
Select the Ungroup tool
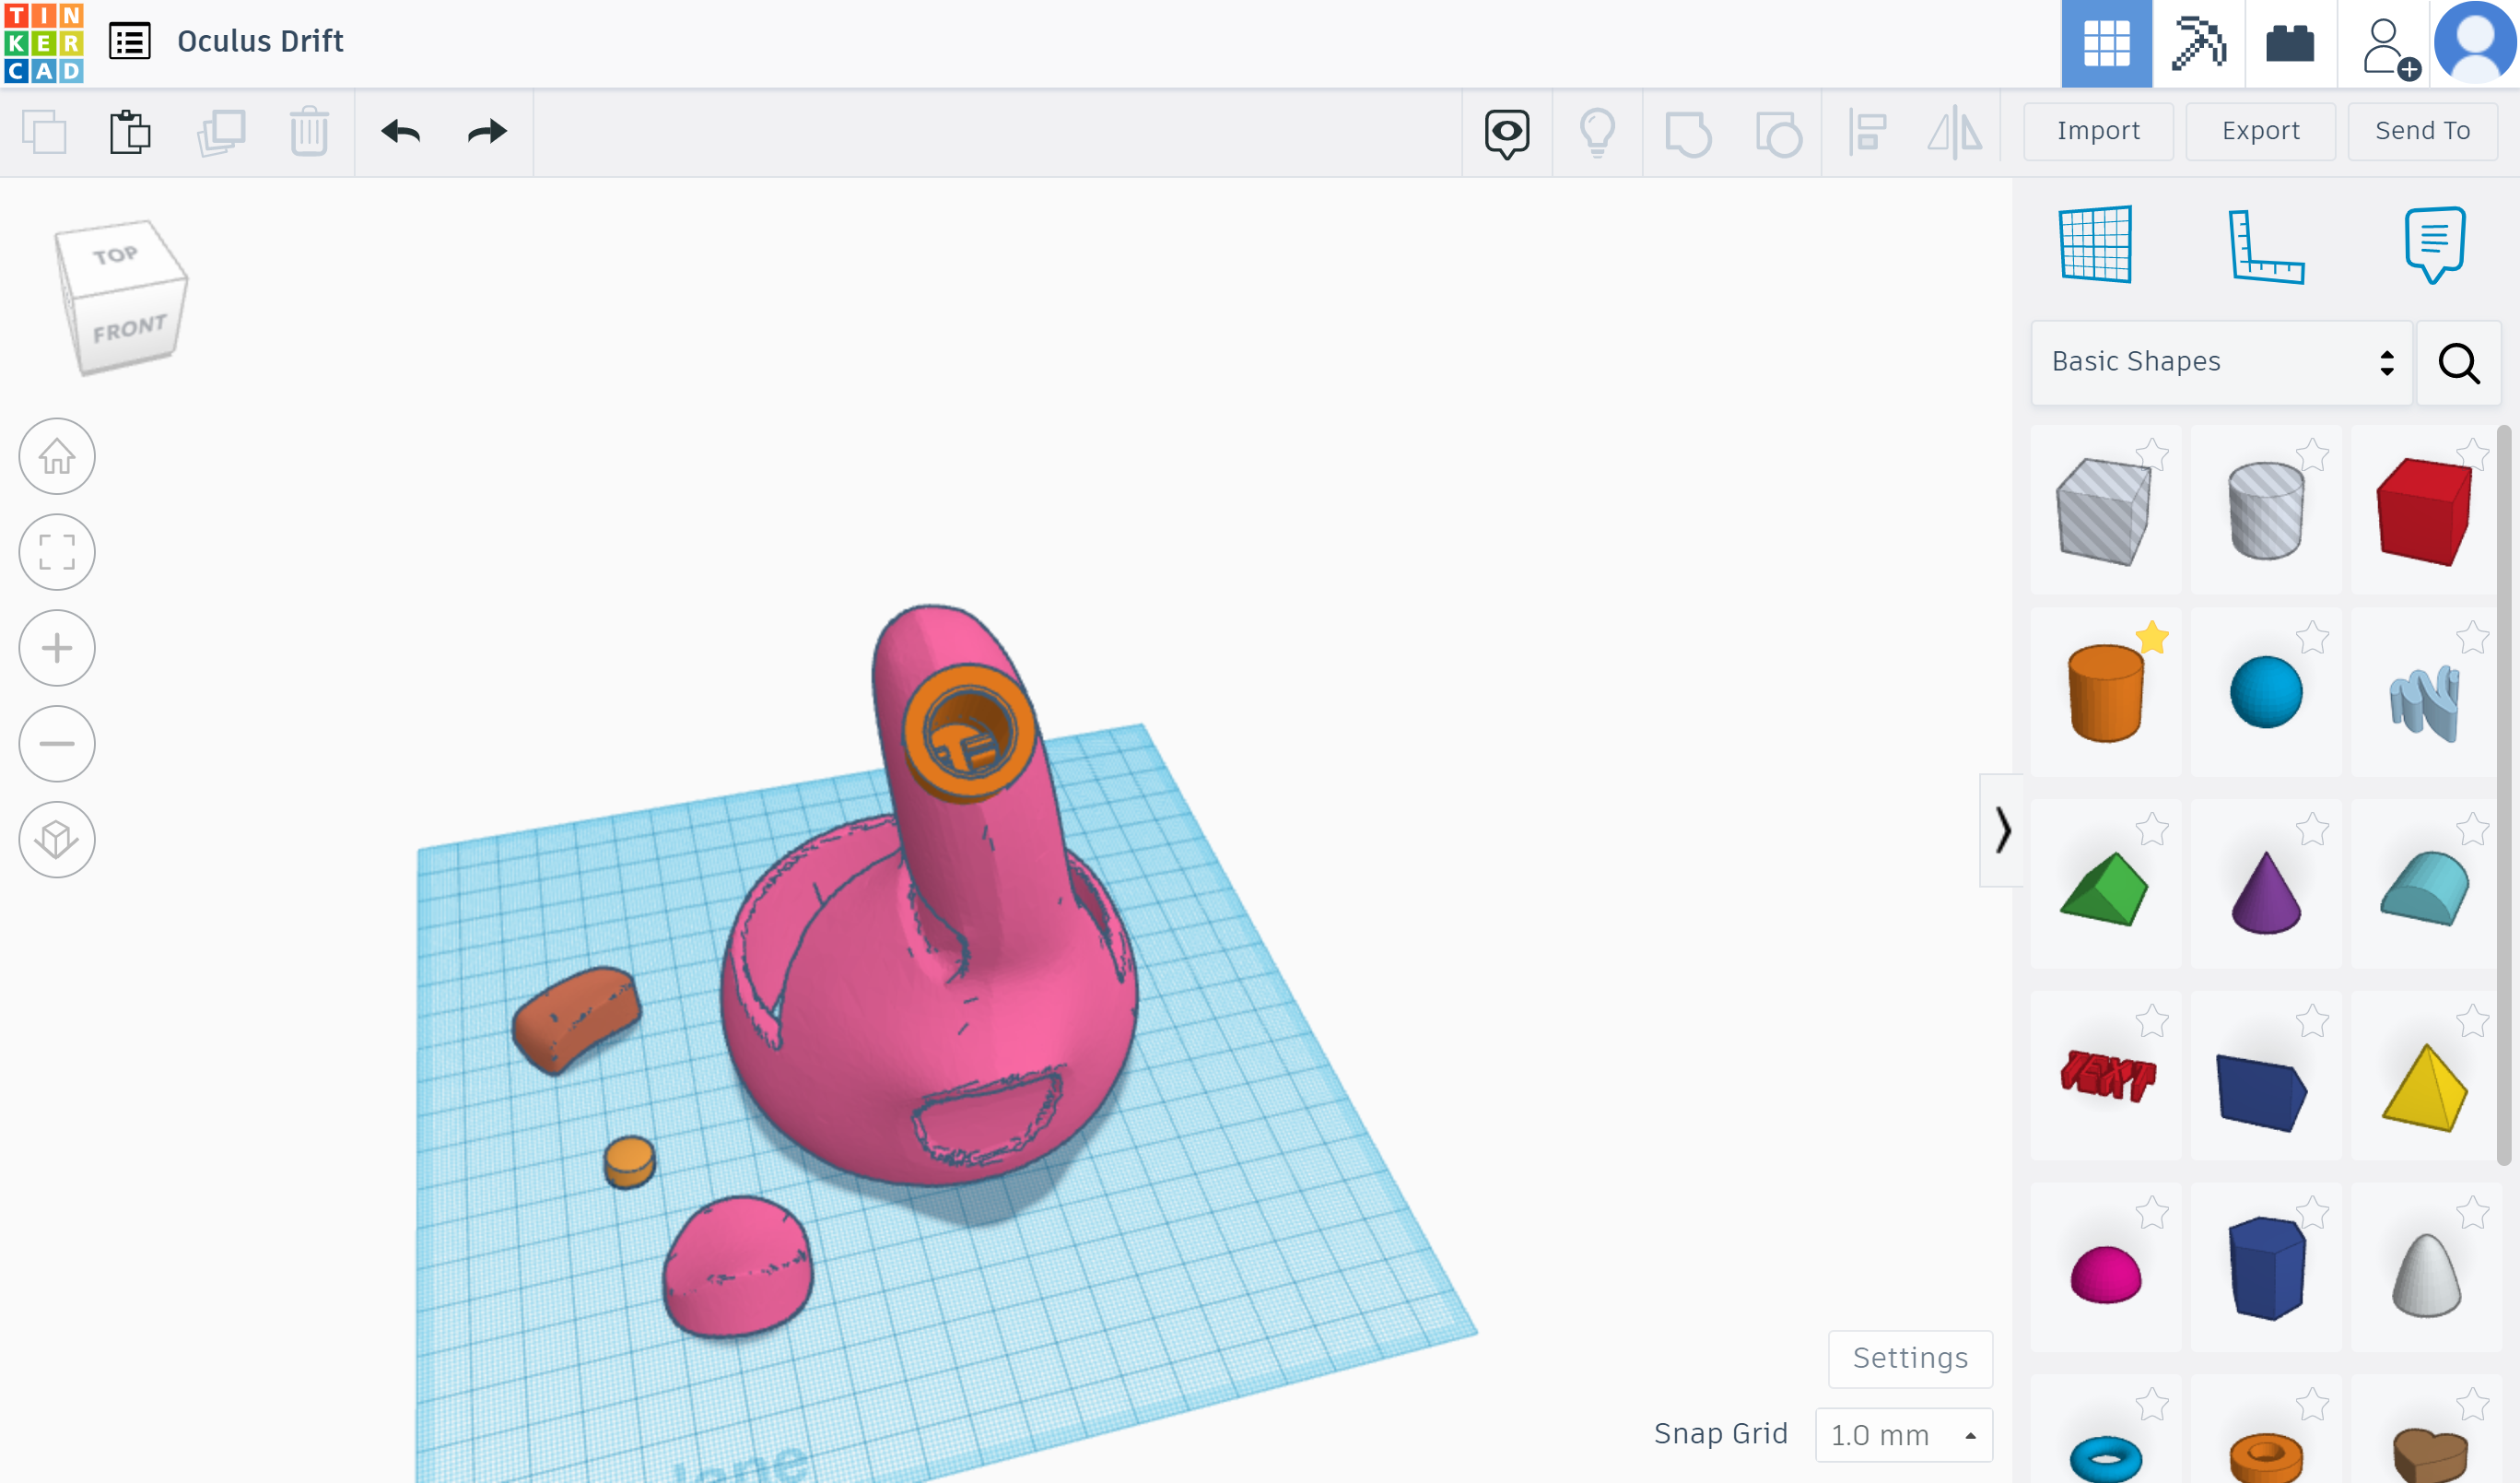point(1779,131)
